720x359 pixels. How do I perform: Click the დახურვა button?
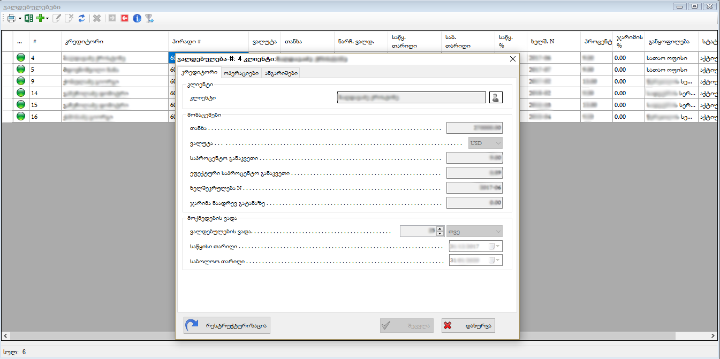pos(468,325)
